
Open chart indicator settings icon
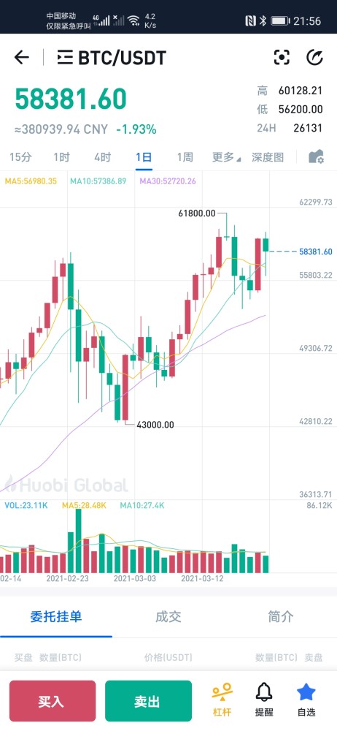point(317,156)
